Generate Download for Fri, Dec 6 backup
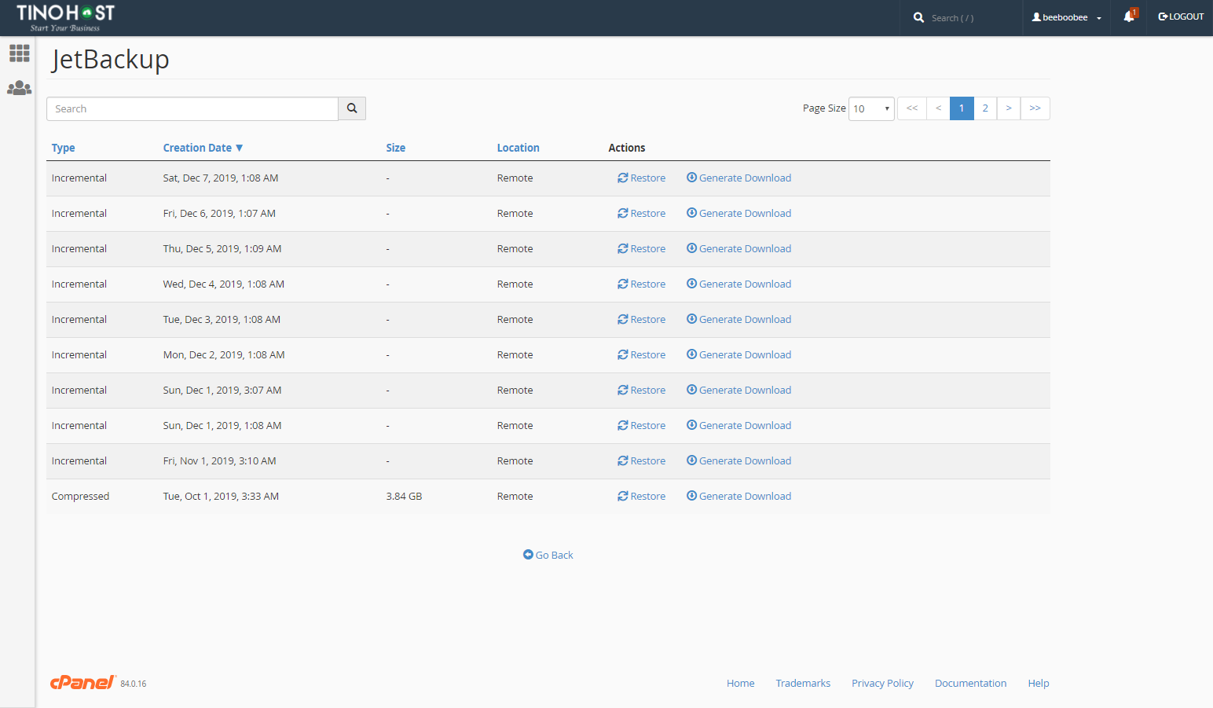This screenshot has height=708, width=1213. coord(738,214)
